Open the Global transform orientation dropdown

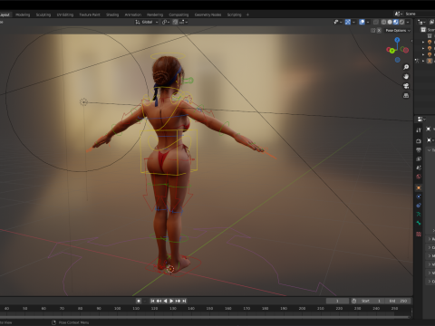tap(146, 22)
